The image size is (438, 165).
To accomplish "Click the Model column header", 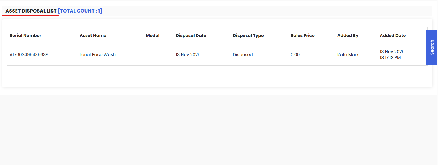I will pyautogui.click(x=153, y=36).
